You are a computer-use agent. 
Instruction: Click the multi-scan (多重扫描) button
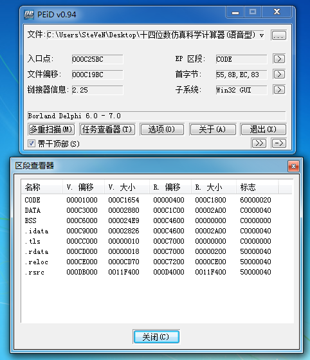tap(51, 129)
